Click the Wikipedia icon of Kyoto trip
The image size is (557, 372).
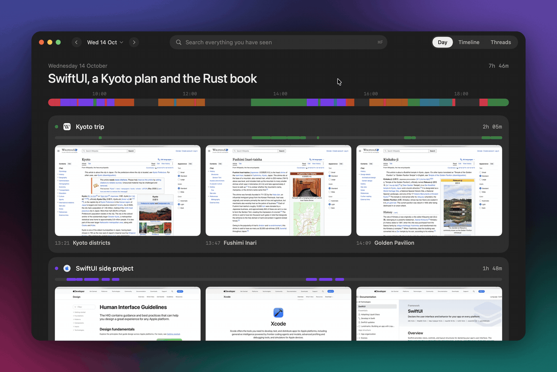click(67, 126)
